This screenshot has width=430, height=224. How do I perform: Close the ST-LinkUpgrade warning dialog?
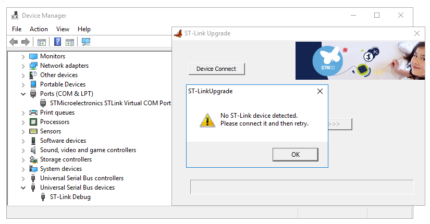[320, 91]
